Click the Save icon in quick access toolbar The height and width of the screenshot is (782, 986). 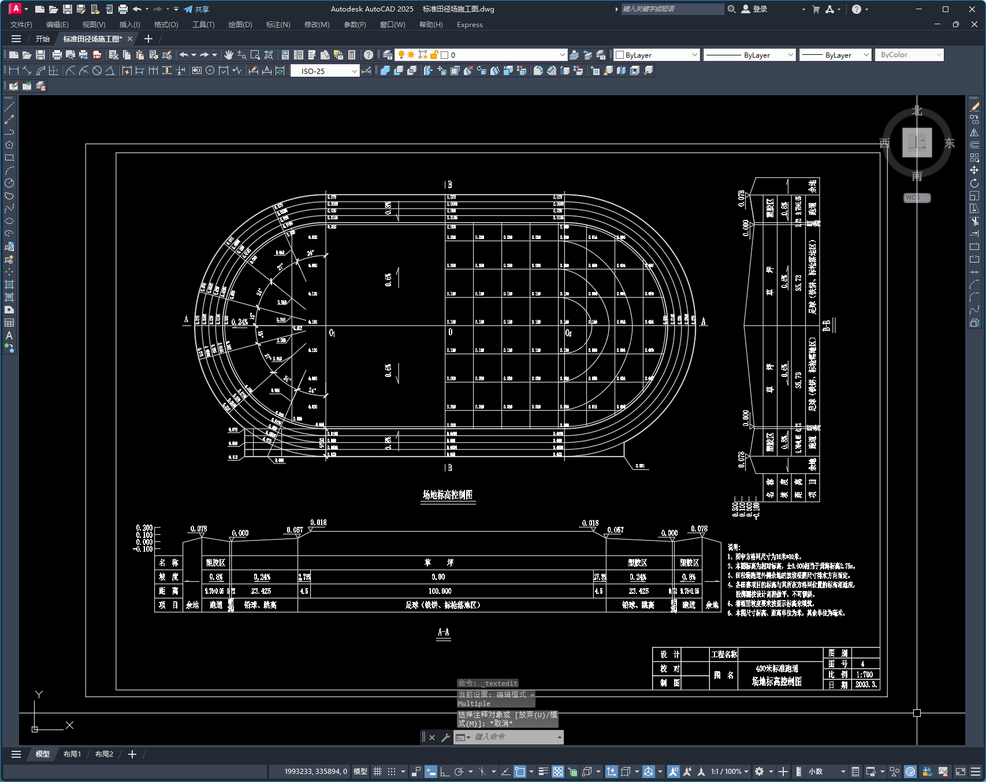pyautogui.click(x=67, y=9)
